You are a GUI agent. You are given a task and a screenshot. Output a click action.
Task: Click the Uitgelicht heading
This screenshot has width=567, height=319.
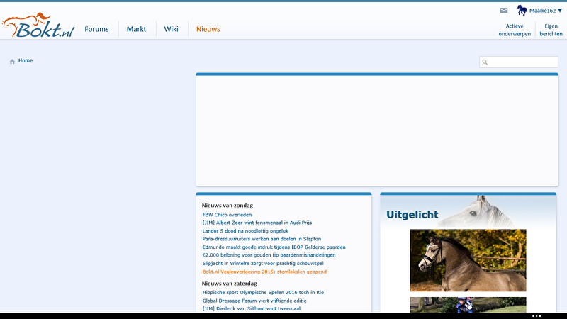pyautogui.click(x=412, y=215)
